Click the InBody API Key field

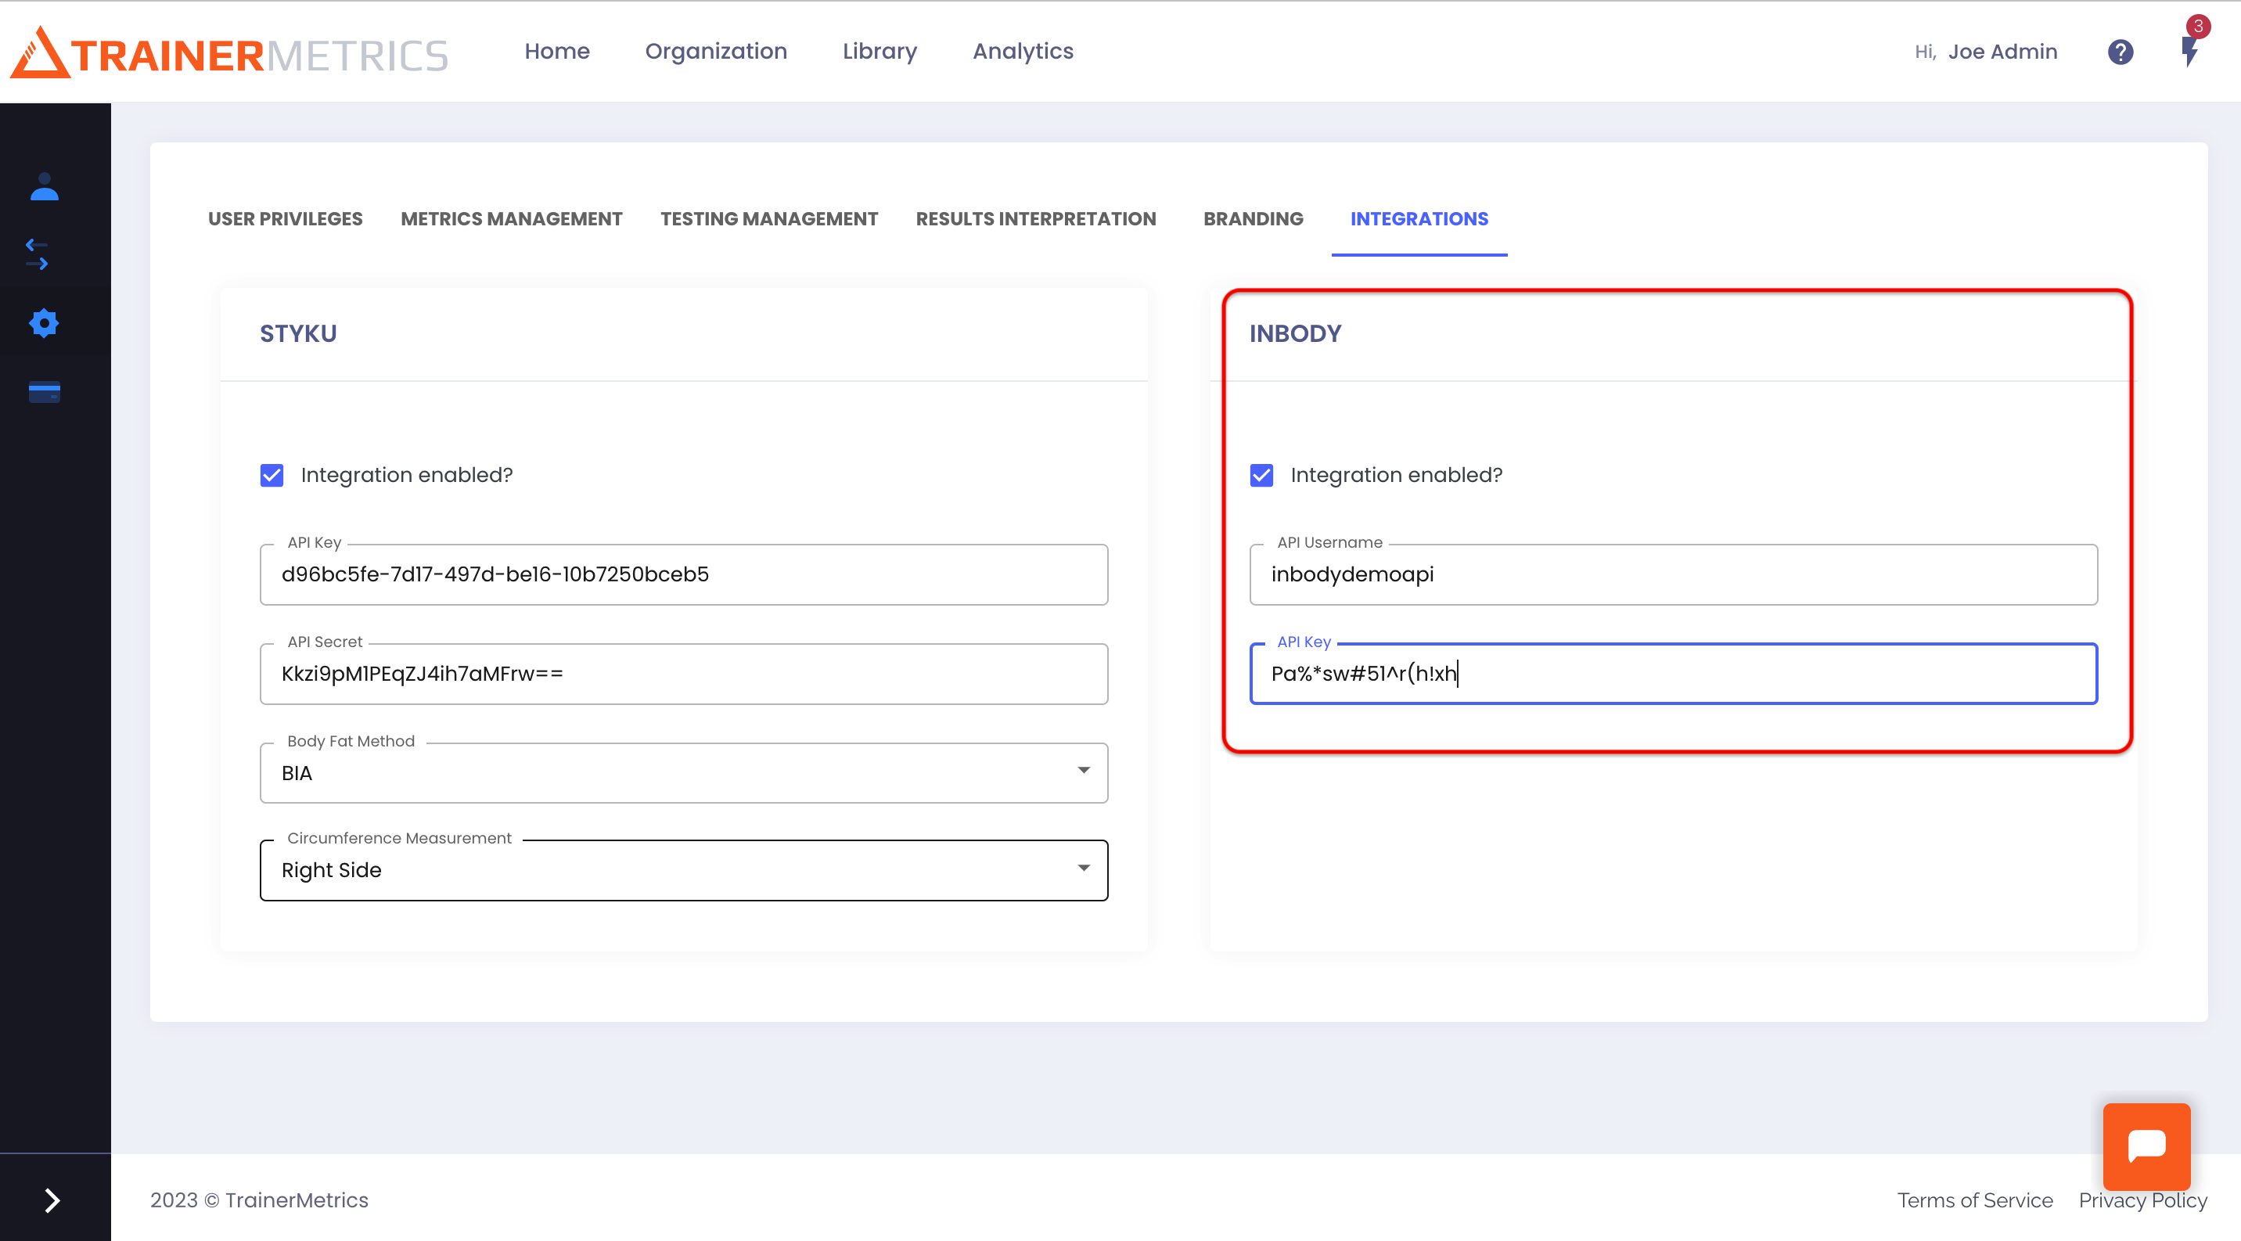pos(1674,674)
